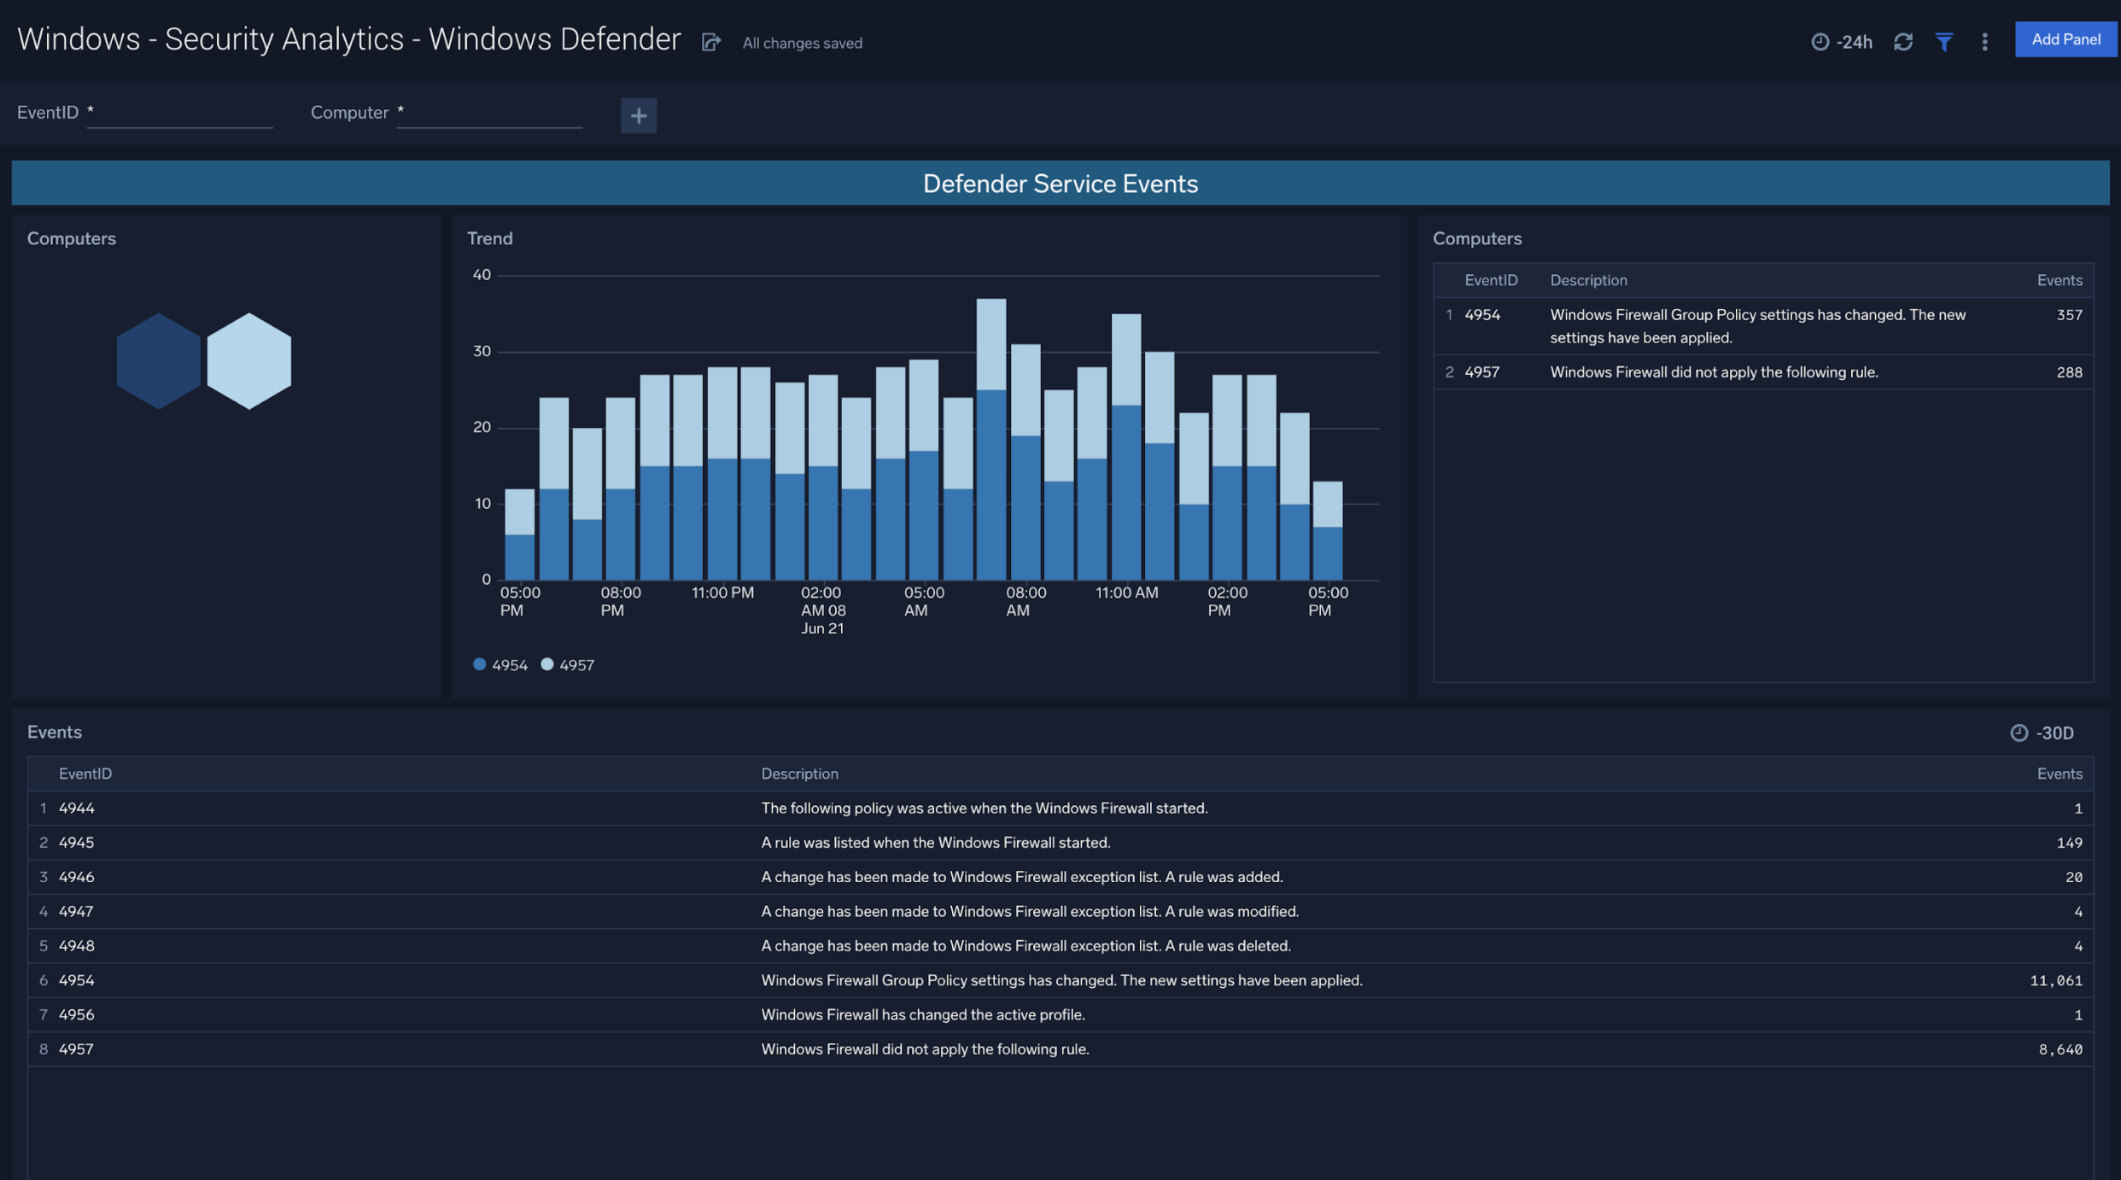Toggle the 4957 series in the Trend legend
Viewport: 2121px width, 1180px height.
[569, 663]
